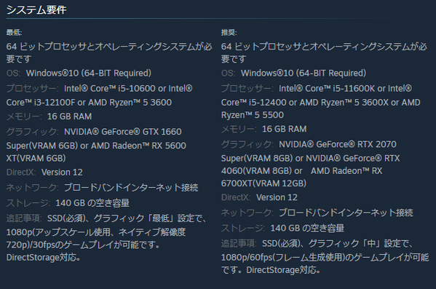Select ブロードバンドインターネット接続 under 推奨
436x289 pixels.
pyautogui.click(x=346, y=213)
